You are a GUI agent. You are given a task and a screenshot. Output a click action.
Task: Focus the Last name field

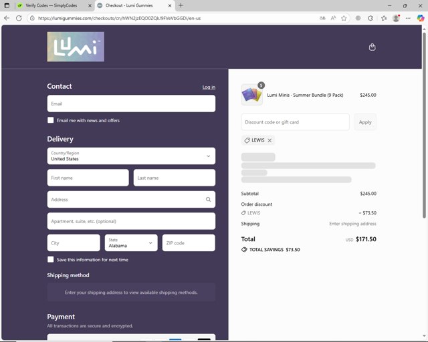(175, 178)
